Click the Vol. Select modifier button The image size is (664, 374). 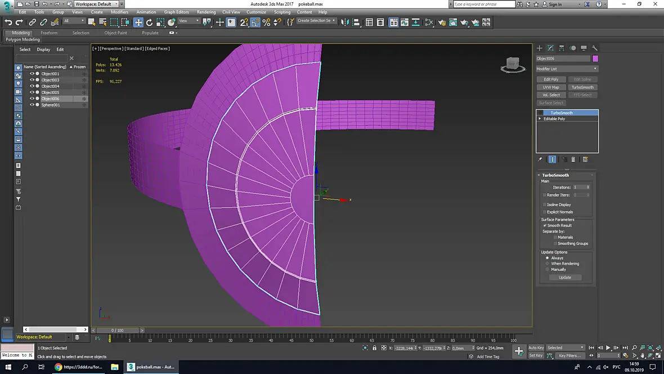551,95
